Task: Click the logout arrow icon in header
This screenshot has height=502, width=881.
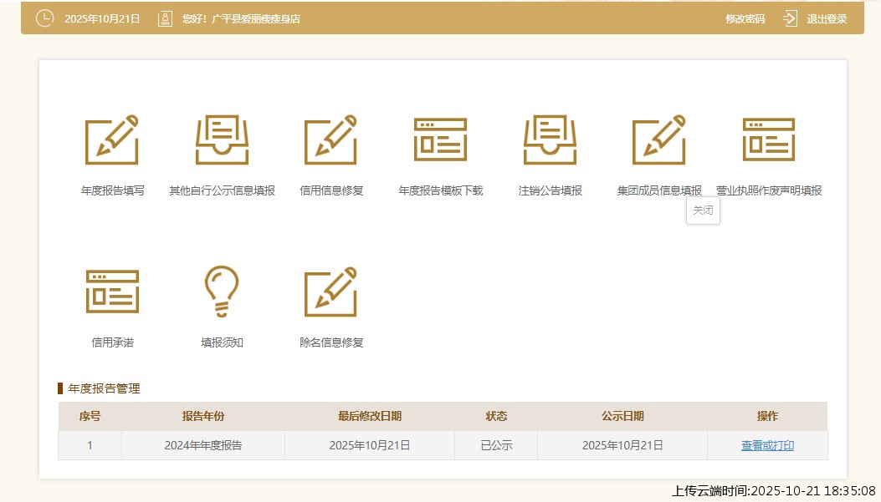Action: coord(791,18)
